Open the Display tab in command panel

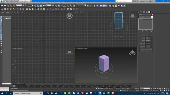149,12
